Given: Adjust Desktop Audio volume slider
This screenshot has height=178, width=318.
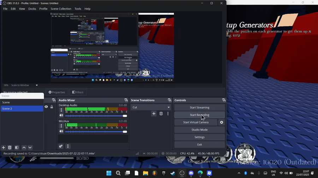Looking at the screenshot, I should [x=96, y=116].
